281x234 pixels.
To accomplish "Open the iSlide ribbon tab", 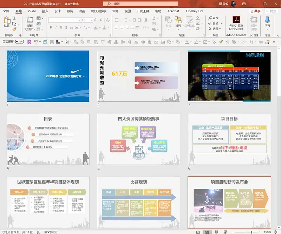I will pos(32,11).
